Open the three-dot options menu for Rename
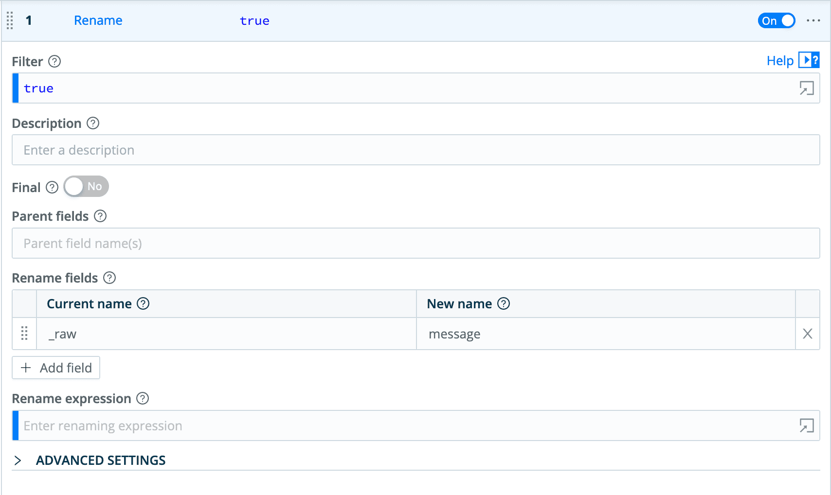The width and height of the screenshot is (831, 495). [813, 20]
